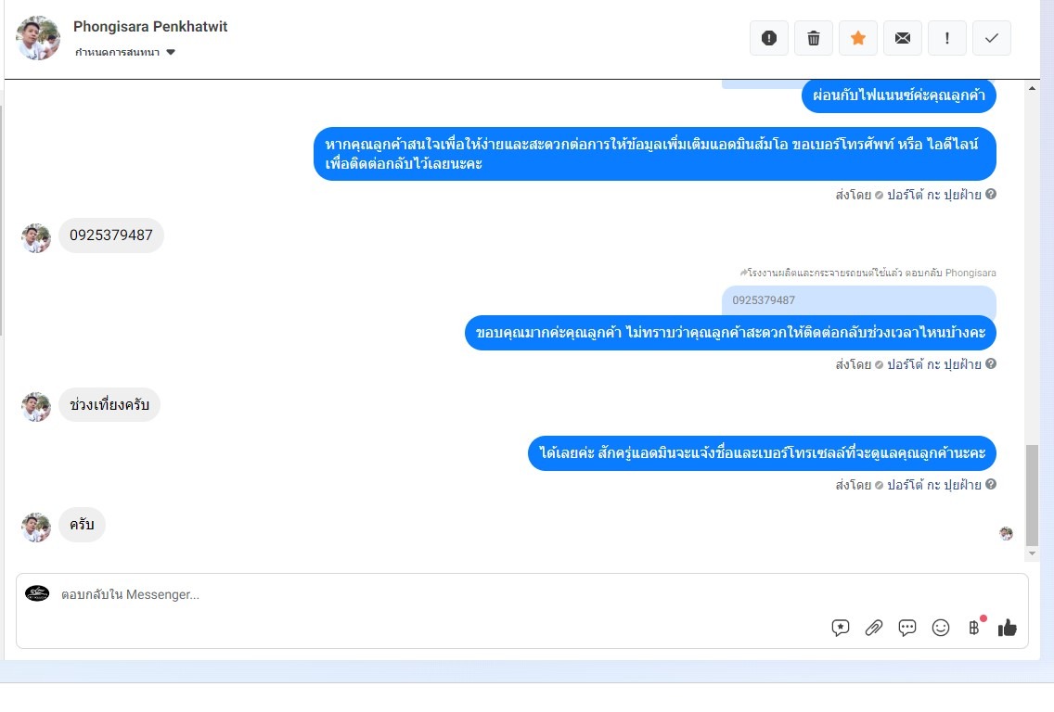Select the customer message 0925379487
Viewport: 1054px width, 712px height.
tap(111, 235)
